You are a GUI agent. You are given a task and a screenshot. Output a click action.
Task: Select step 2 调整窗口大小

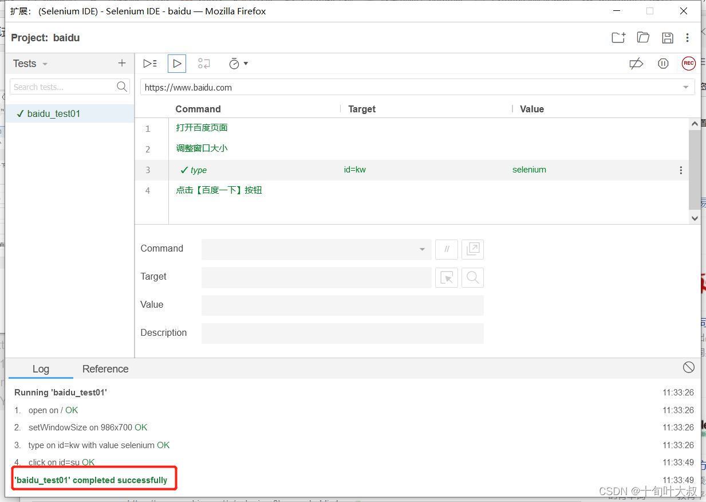point(412,148)
